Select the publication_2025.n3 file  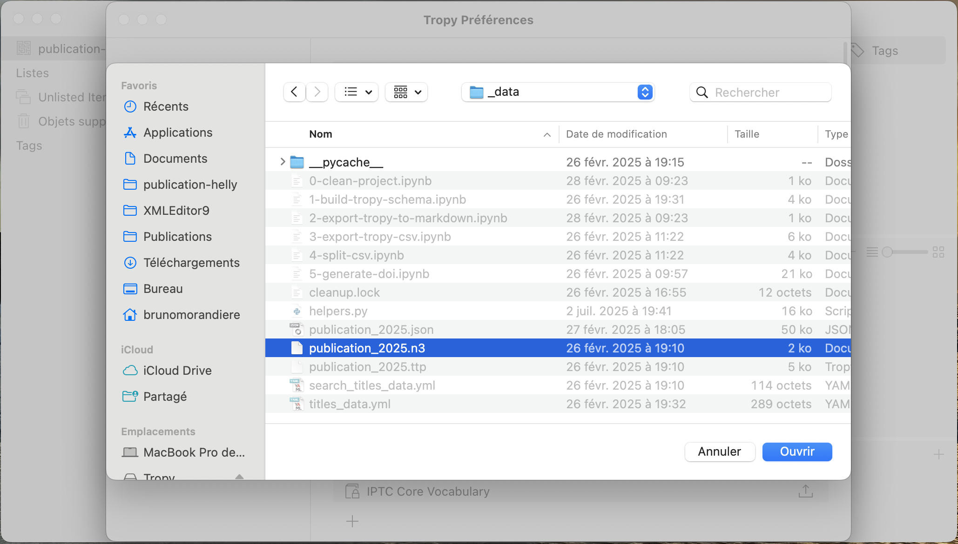click(x=367, y=348)
